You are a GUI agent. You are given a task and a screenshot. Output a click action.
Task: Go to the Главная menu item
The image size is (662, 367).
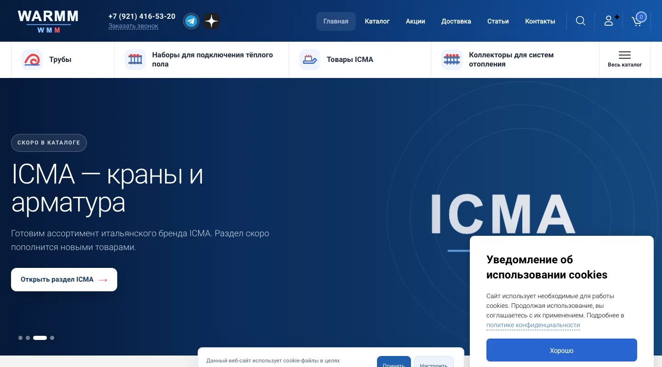[336, 21]
